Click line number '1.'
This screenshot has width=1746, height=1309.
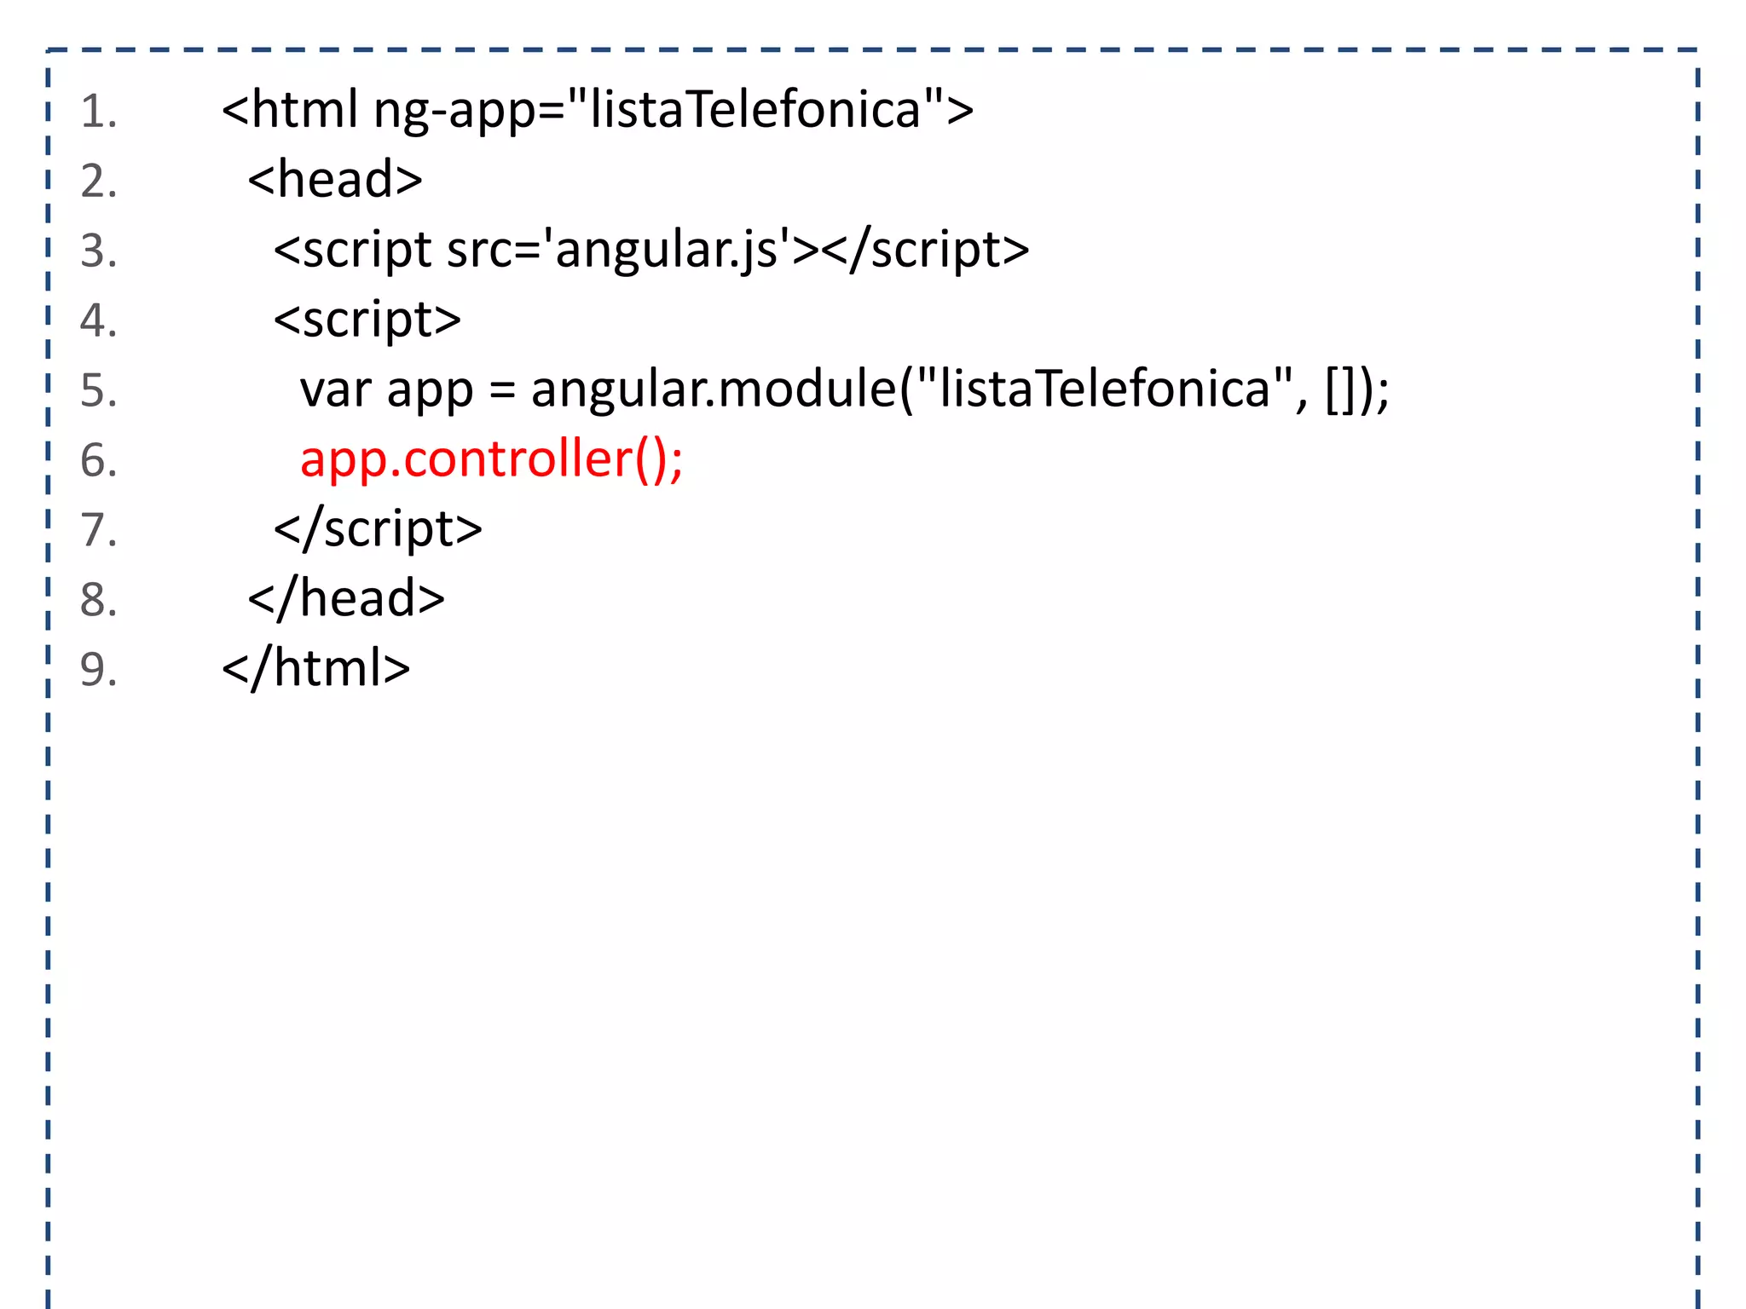pyautogui.click(x=99, y=112)
